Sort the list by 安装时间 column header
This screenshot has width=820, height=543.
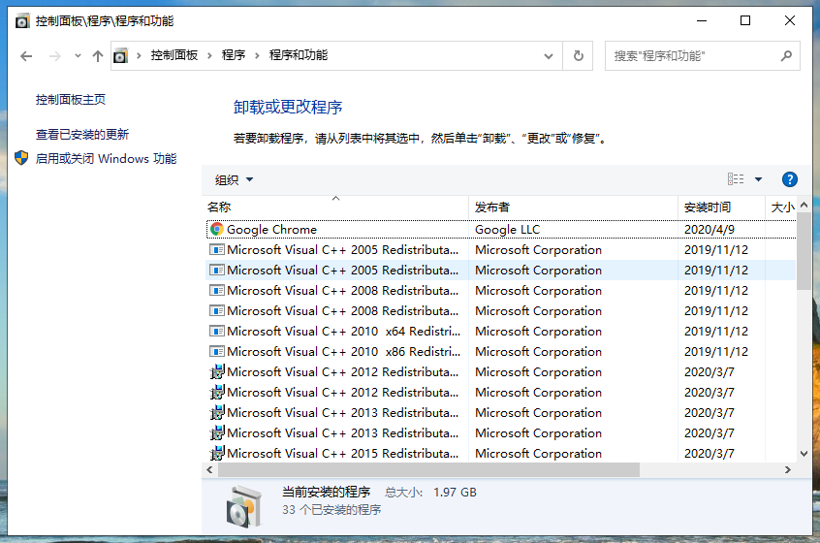click(x=708, y=208)
